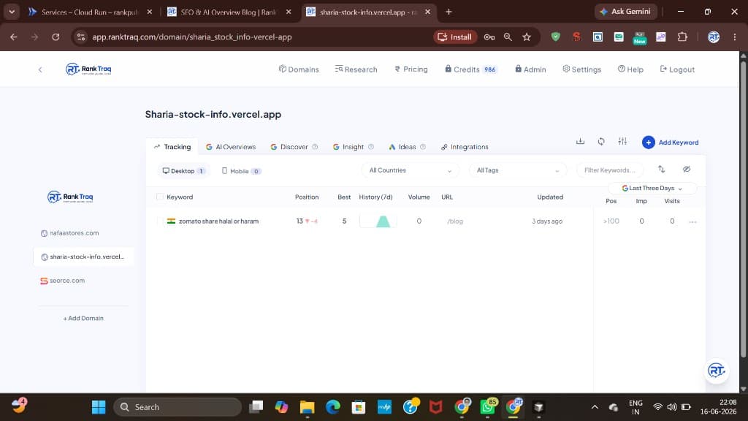Click the green shield extension icon

(555, 37)
